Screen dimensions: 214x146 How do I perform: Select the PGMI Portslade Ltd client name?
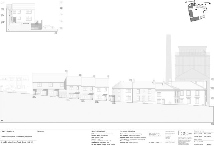coord(8,131)
